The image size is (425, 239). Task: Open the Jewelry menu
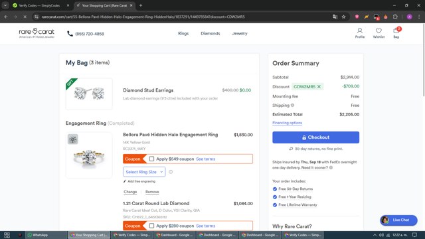(x=240, y=33)
